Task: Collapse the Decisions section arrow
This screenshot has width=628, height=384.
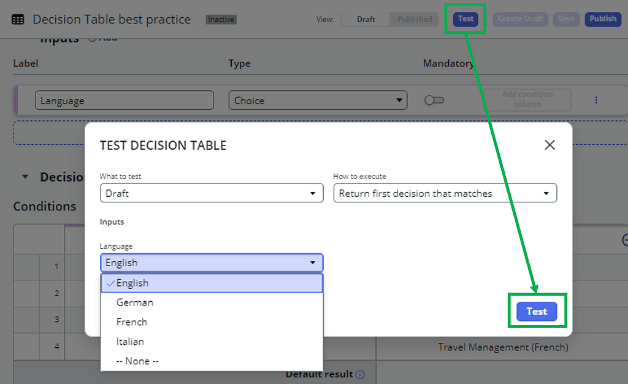Action: pyautogui.click(x=25, y=177)
